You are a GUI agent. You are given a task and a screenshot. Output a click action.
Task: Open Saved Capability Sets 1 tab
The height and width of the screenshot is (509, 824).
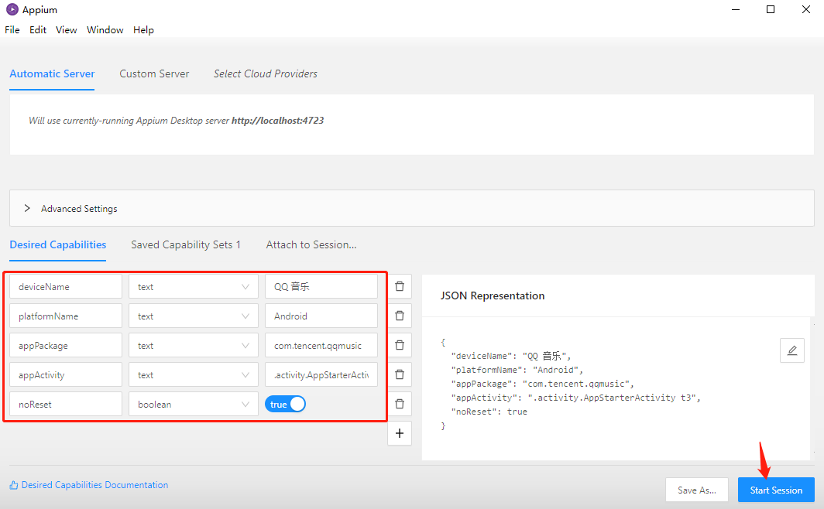click(186, 244)
